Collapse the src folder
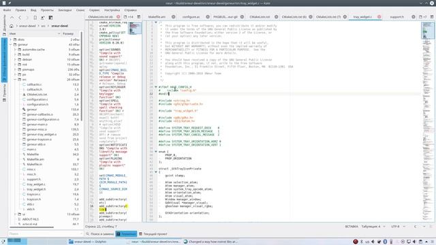The width and height of the screenshot is (436, 245). (15, 80)
